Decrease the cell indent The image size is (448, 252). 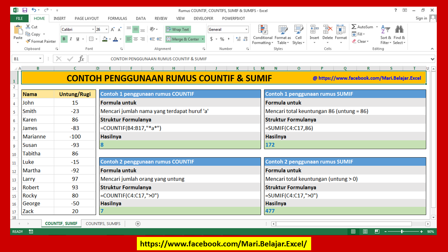152,39
